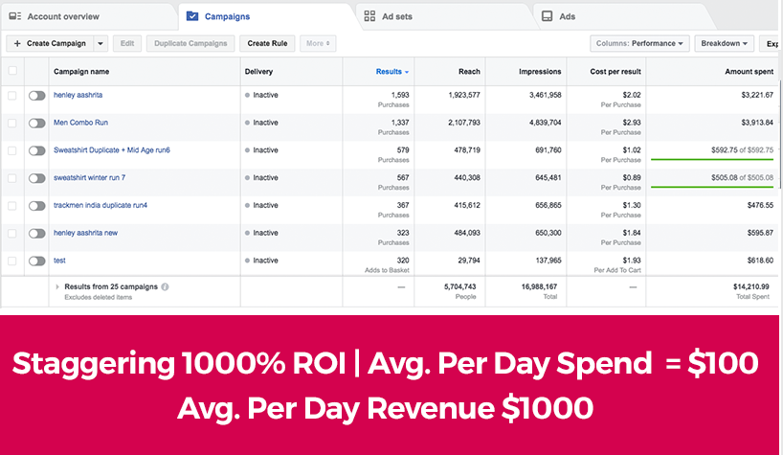Expand the Results from 25 campaigns row

click(x=56, y=286)
